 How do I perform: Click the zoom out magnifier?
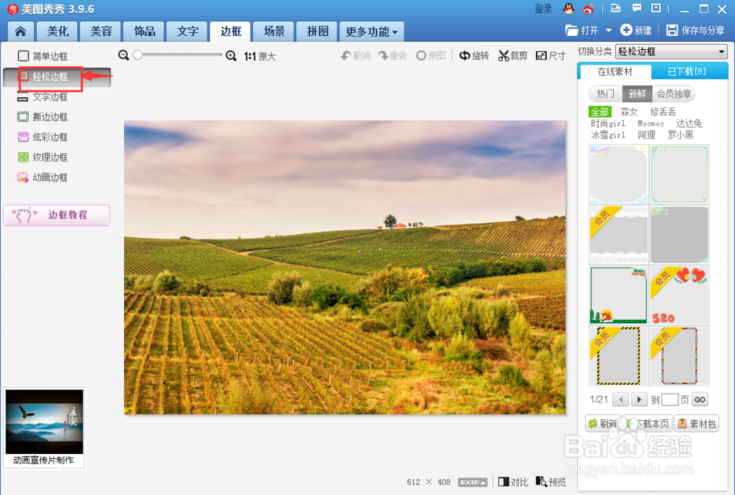123,56
